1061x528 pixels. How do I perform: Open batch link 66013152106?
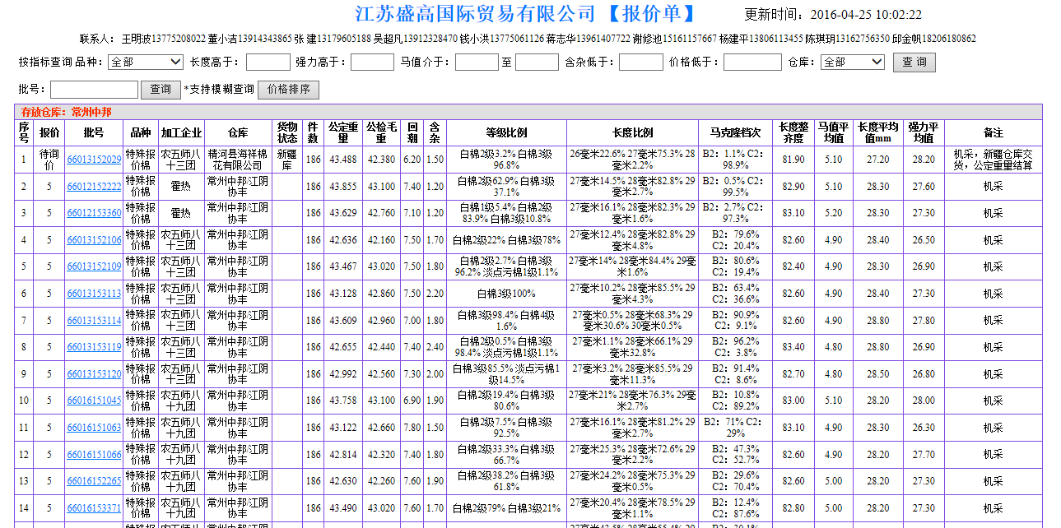[94, 240]
